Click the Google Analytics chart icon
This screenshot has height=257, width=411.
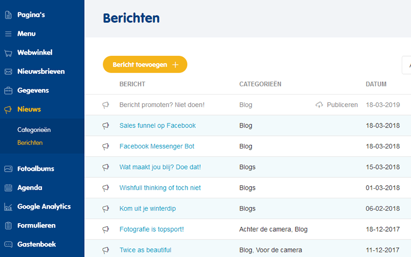coord(8,207)
